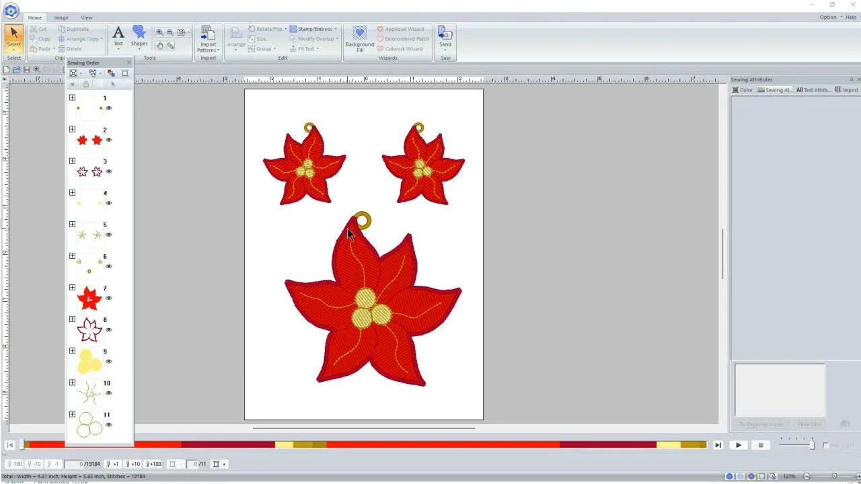Toggle visibility of sewing order item 9
Screen dimensions: 861x484
pyautogui.click(x=108, y=361)
